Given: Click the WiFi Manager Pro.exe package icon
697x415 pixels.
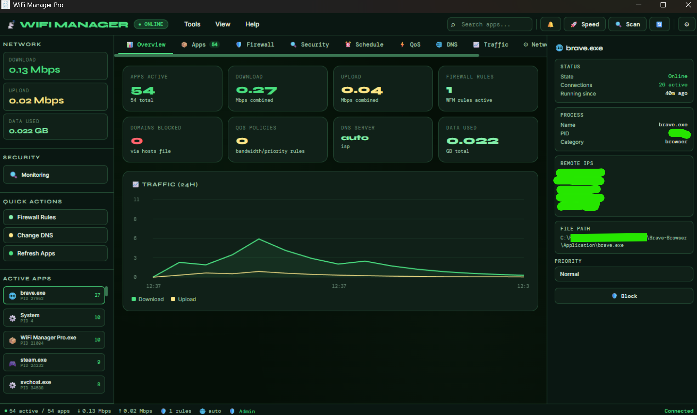Looking at the screenshot, I should coord(12,340).
